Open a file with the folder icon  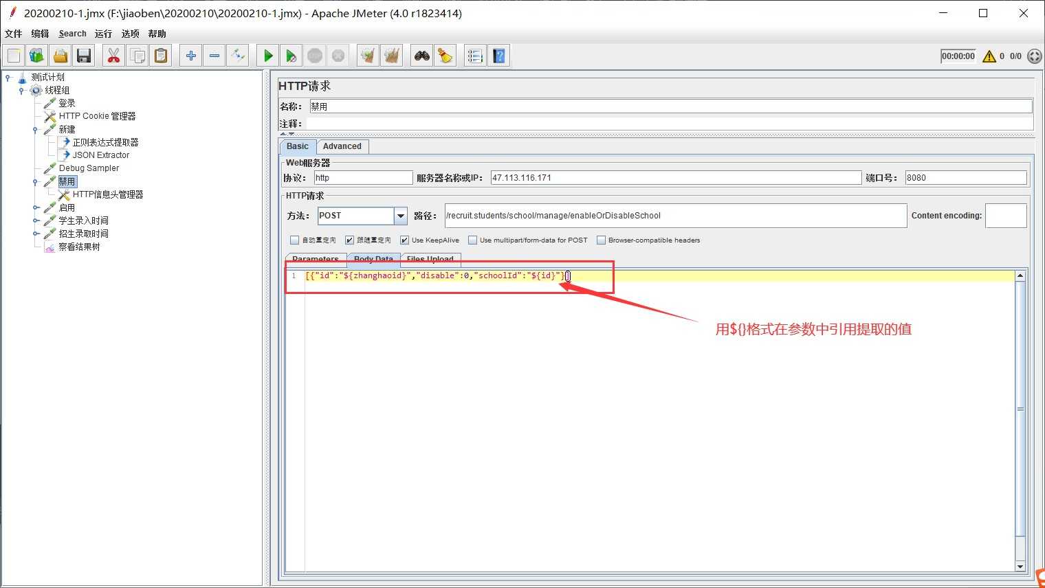click(x=60, y=56)
